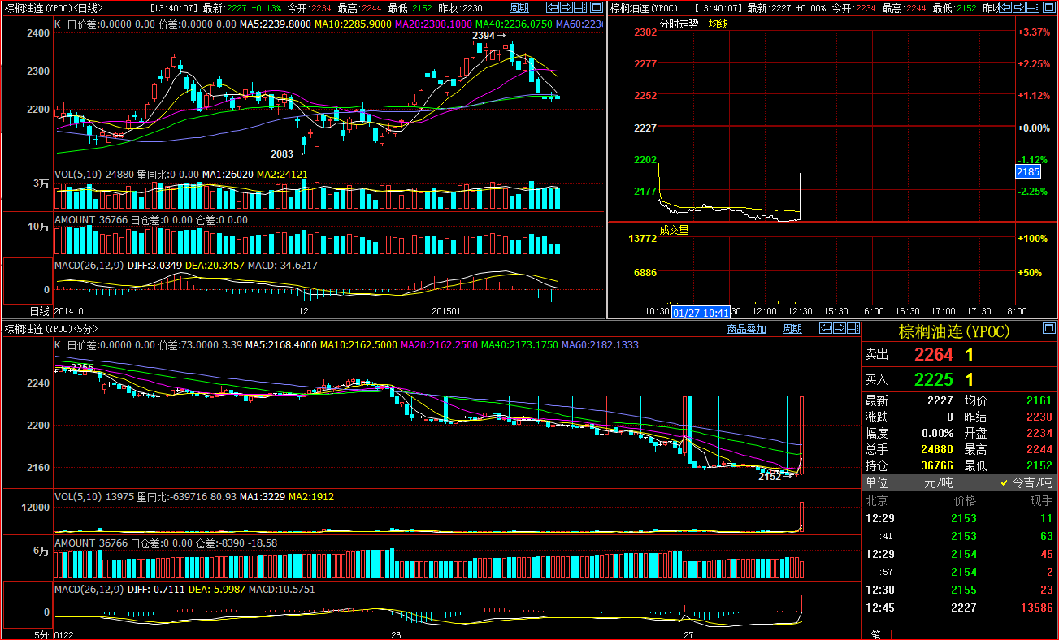Click the split-panel icon in daily chart header
Viewport: 1059px width, 640px height.
579,8
